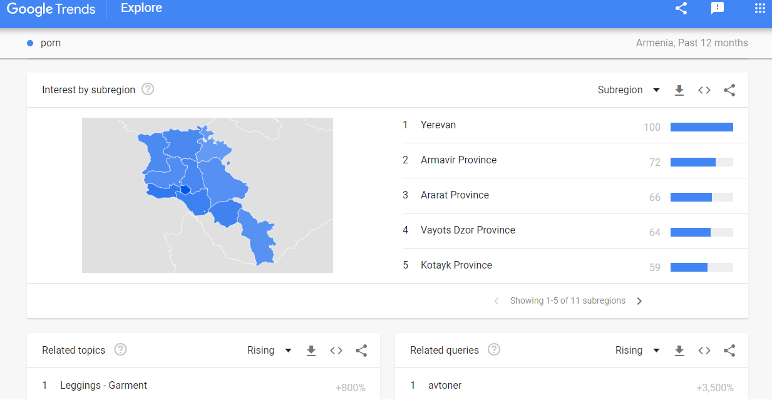The width and height of the screenshot is (772, 400).
Task: Click help icon beside Interest by subregion
Action: coord(148,90)
